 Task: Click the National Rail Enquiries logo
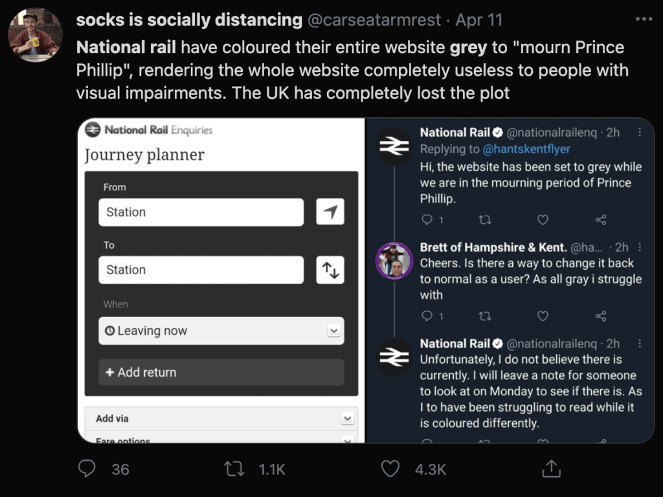click(x=149, y=130)
